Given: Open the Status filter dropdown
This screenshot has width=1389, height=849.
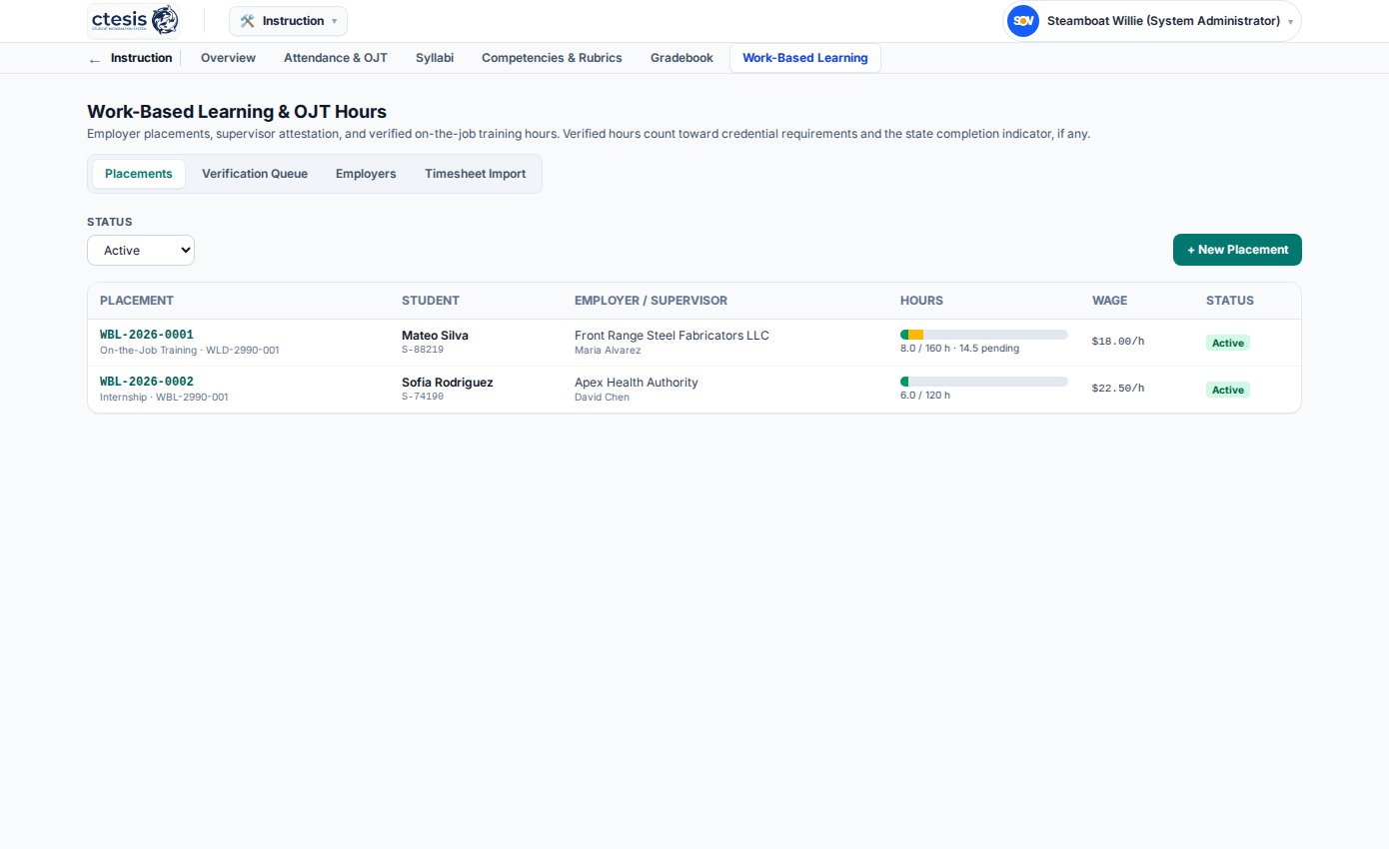Looking at the screenshot, I should pos(141,251).
